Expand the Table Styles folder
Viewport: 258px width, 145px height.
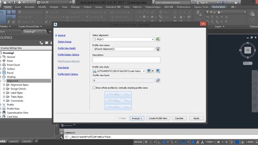[x=4, y=97]
